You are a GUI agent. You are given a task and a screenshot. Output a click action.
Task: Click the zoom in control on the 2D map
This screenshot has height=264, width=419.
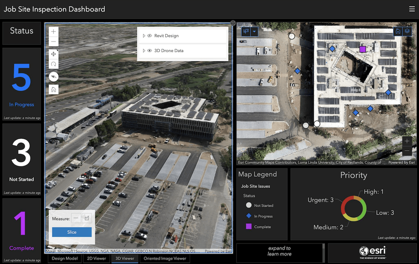pyautogui.click(x=407, y=141)
